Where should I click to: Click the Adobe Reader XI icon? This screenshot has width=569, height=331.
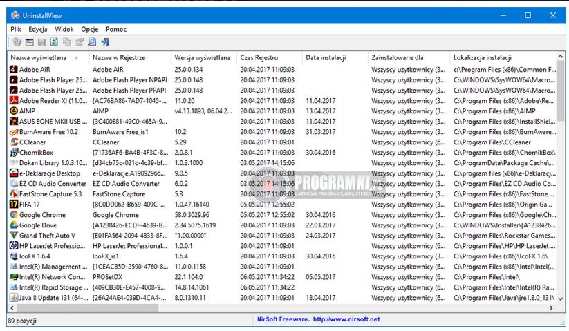13,100
